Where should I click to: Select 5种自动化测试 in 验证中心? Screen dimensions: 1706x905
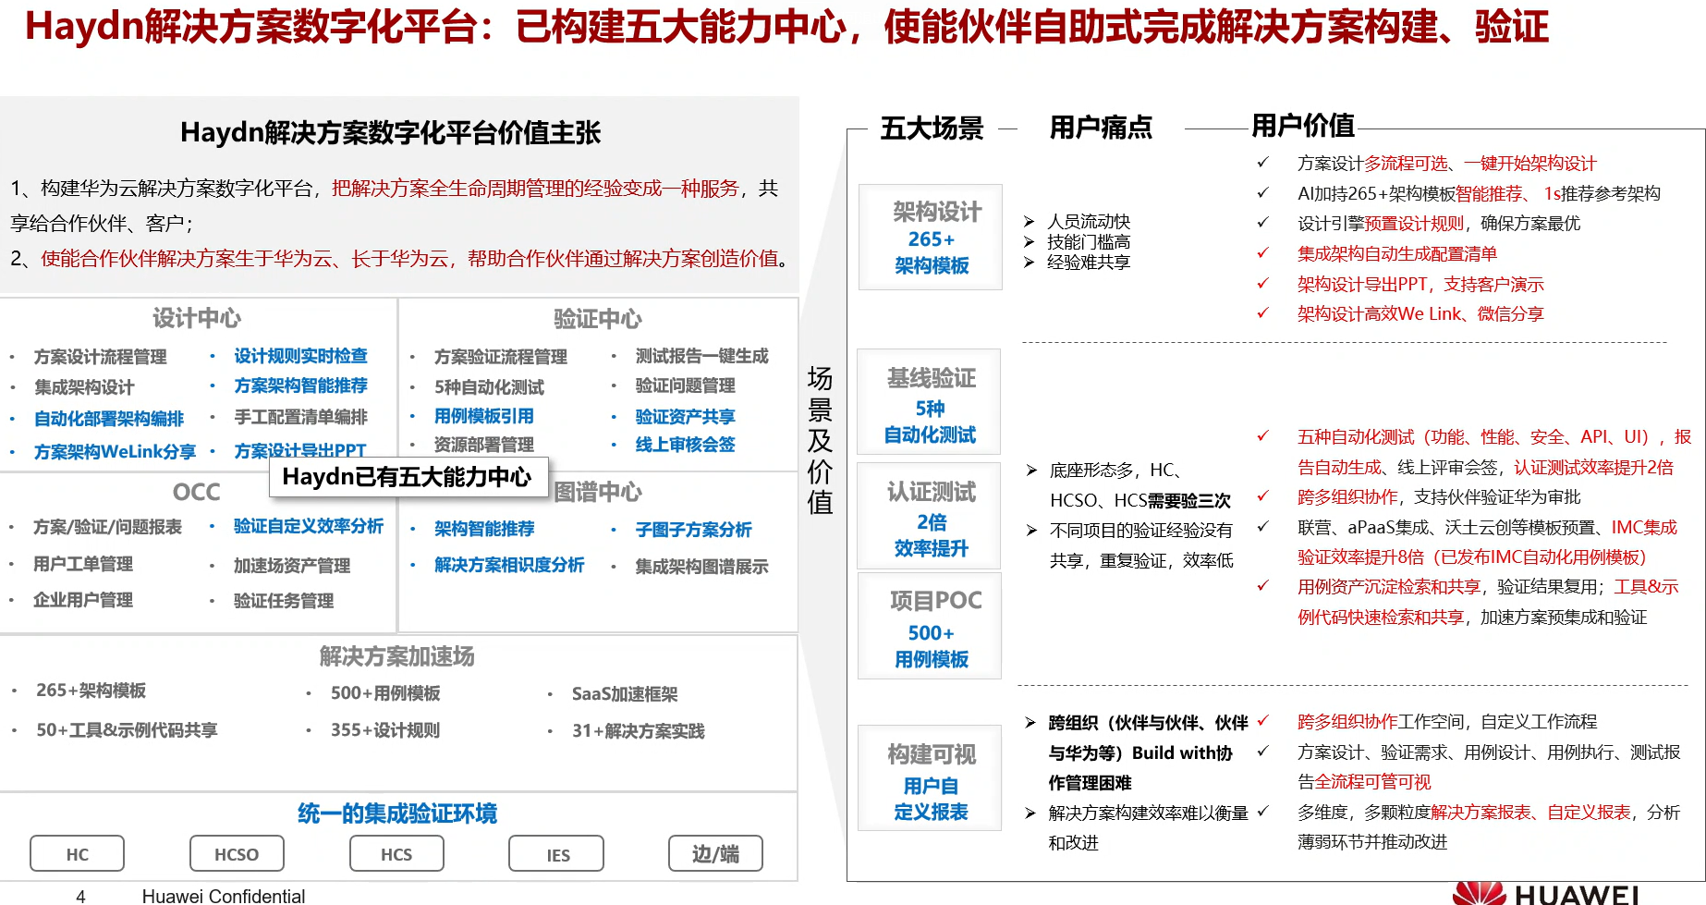click(x=489, y=387)
